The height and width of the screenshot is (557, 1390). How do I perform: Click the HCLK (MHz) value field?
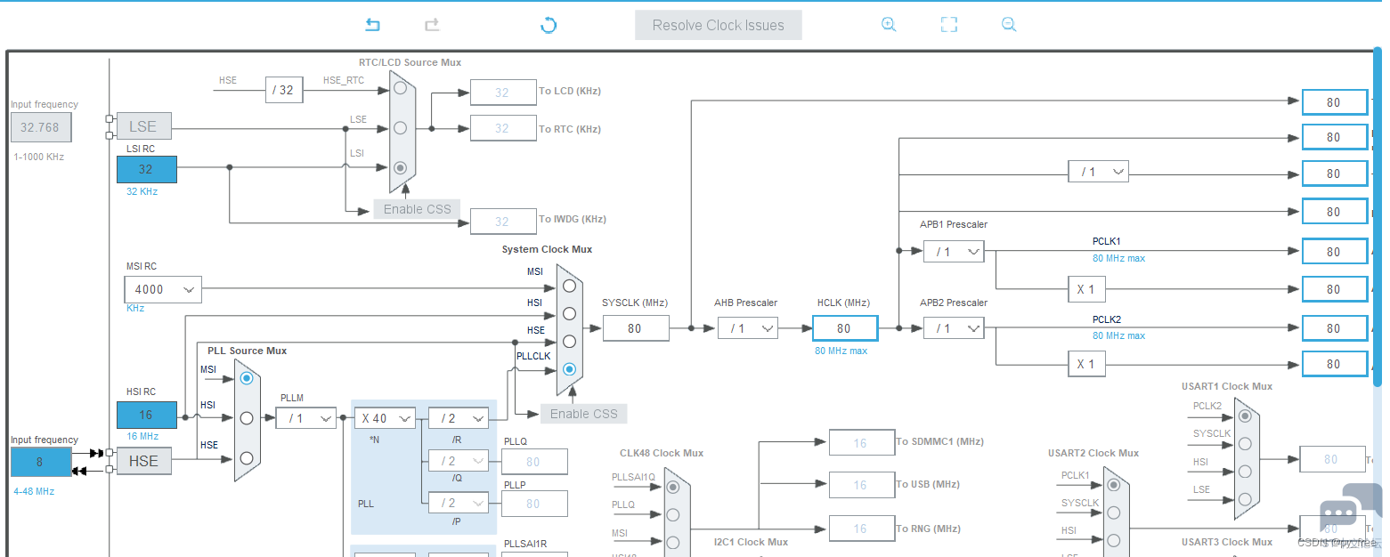click(x=845, y=328)
